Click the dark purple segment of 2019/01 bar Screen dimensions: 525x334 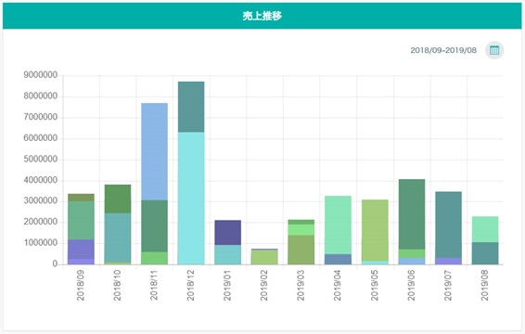(227, 233)
